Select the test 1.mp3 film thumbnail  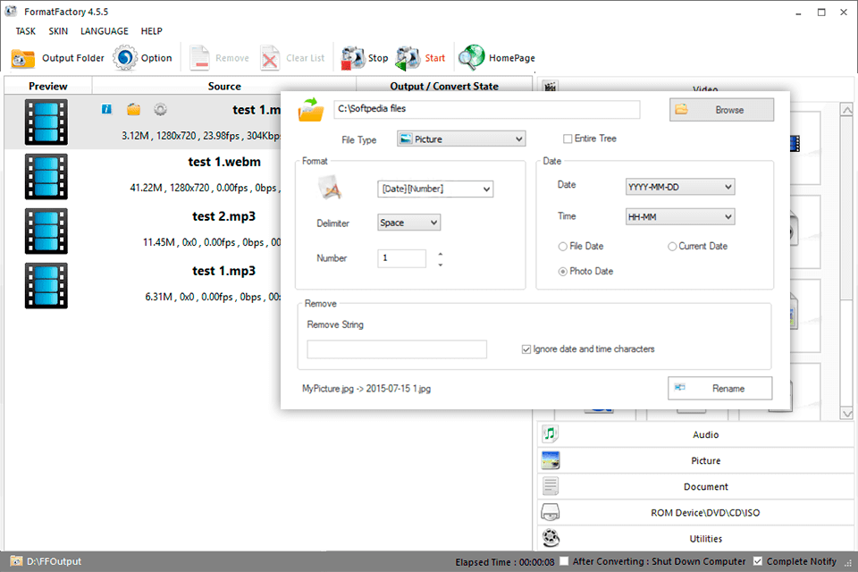click(x=46, y=286)
